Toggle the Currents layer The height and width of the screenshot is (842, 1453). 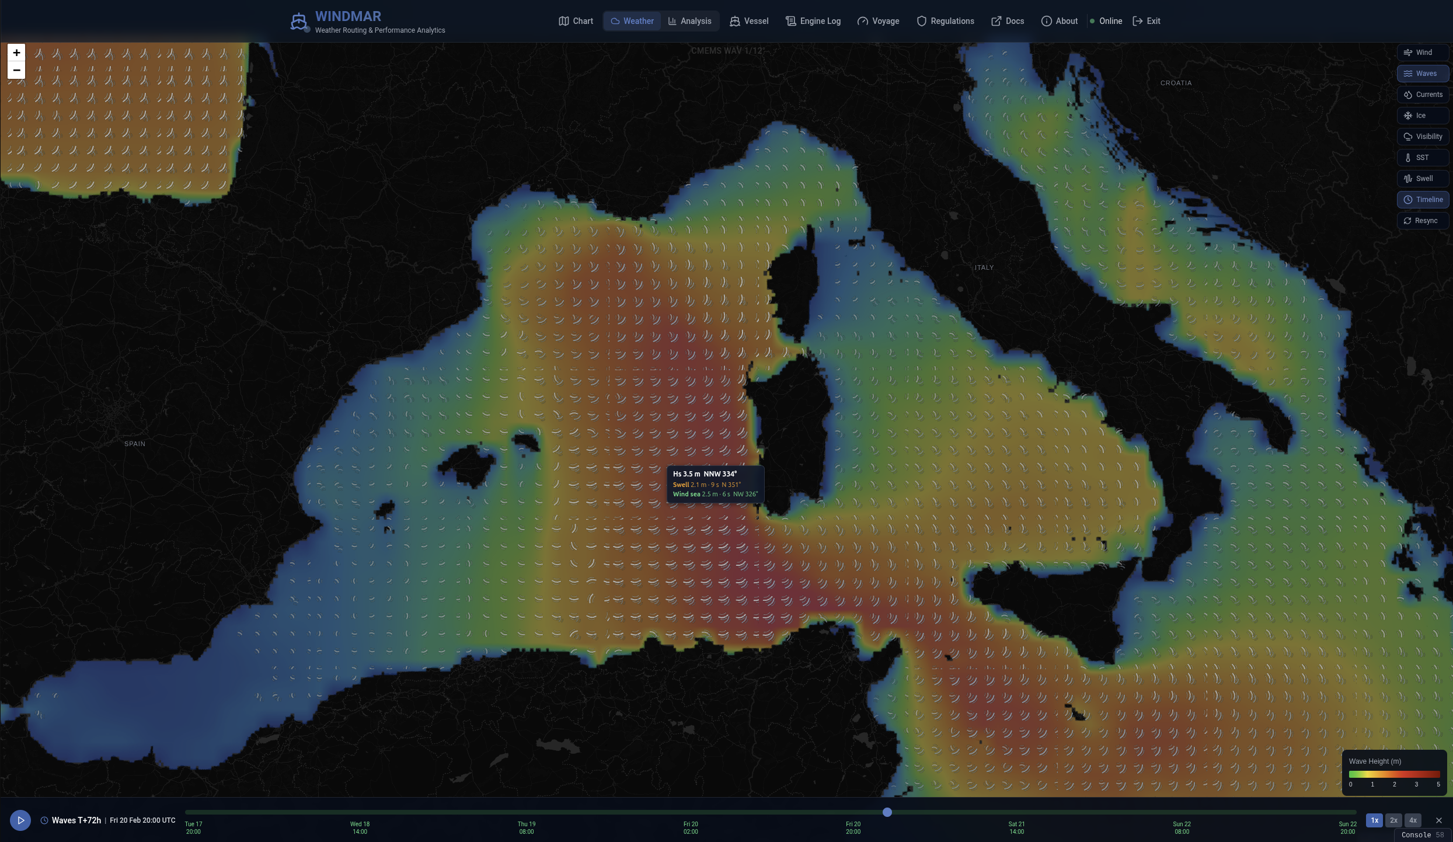click(1423, 95)
